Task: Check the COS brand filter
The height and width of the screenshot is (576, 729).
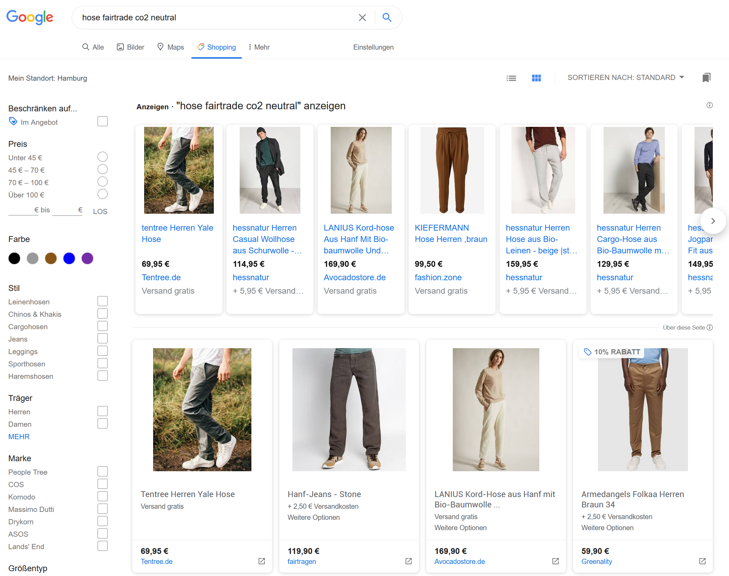Action: 102,484
